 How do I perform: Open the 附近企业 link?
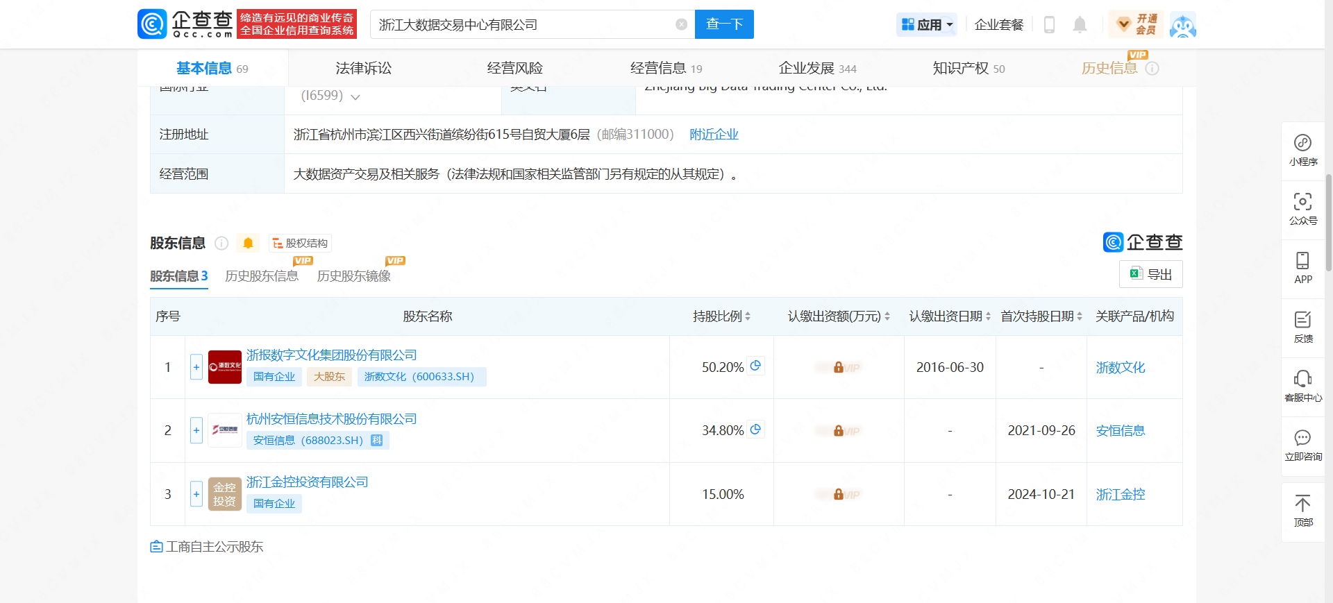click(x=714, y=135)
